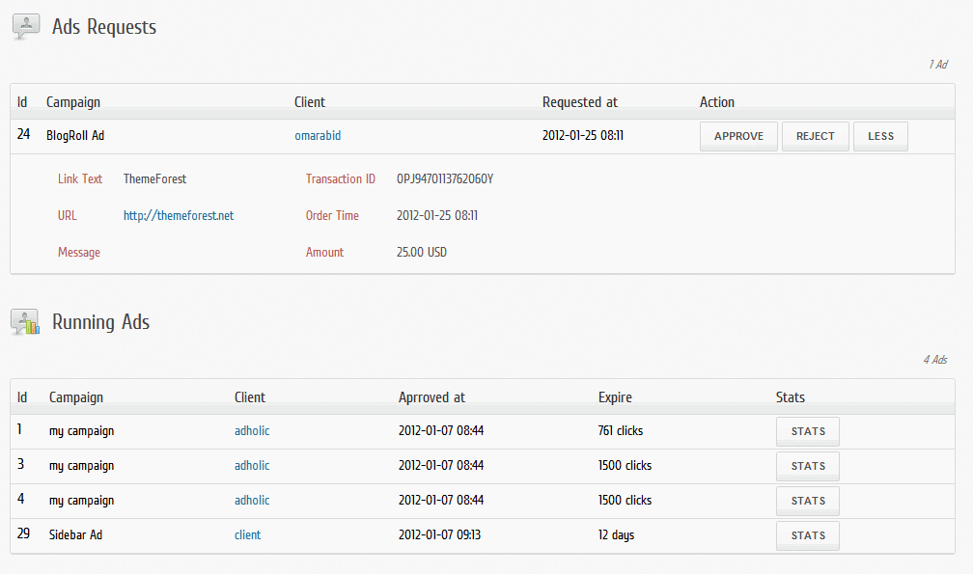Click the Sidebar Ad campaign name
Screen dimensions: 973x574
tap(75, 535)
